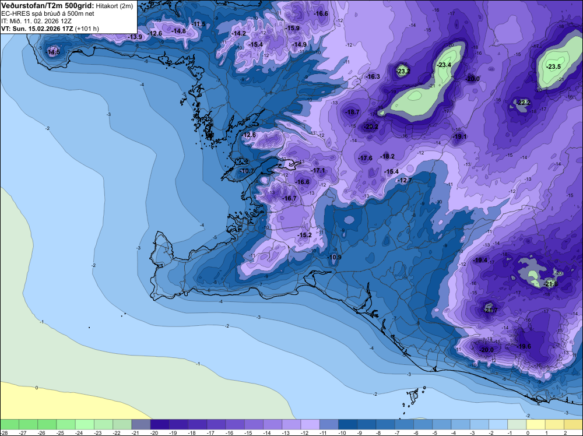Click the -21.7 temperature label

pyautogui.click(x=490, y=310)
